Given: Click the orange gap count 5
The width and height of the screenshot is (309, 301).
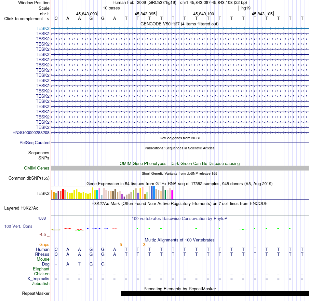Looking at the screenshot, I should click(121, 245).
